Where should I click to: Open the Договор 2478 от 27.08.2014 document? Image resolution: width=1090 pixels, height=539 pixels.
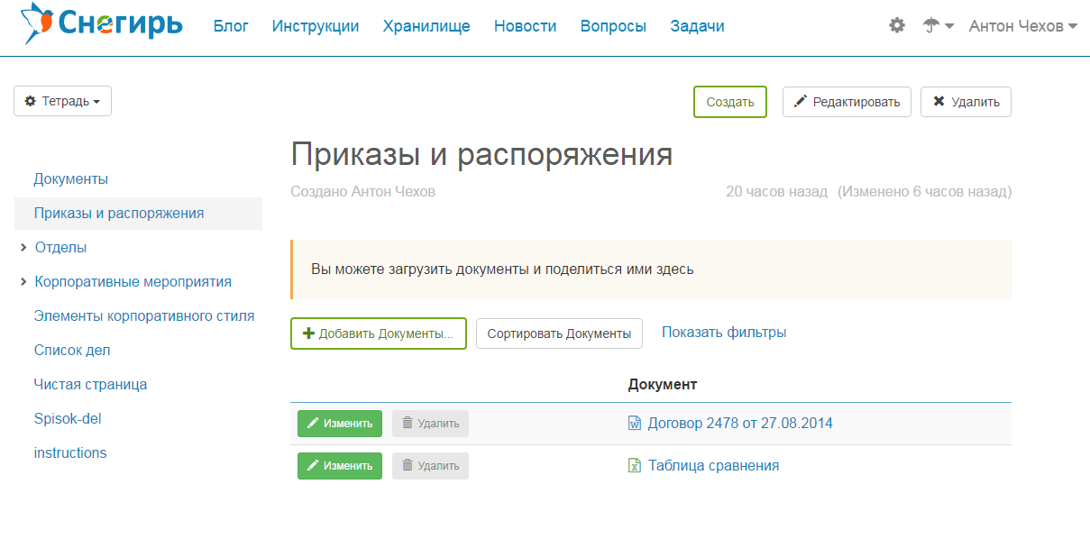coord(739,423)
